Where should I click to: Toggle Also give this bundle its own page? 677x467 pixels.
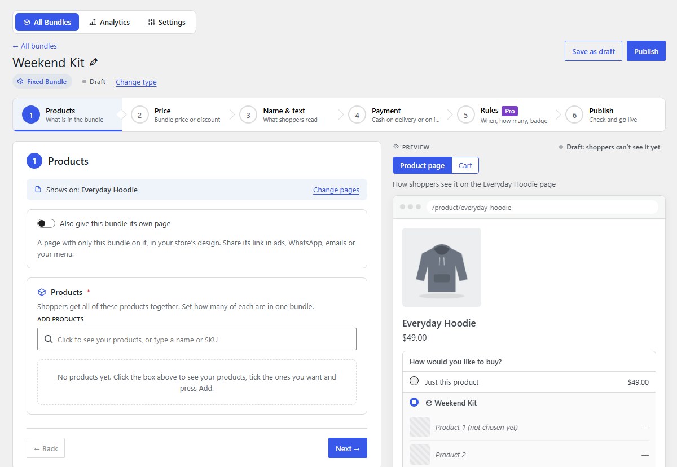[x=46, y=223]
